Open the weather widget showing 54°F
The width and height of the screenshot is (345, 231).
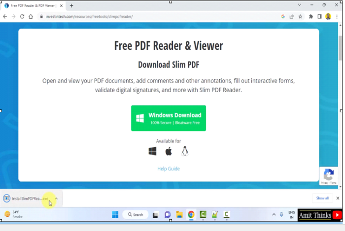click(x=14, y=214)
